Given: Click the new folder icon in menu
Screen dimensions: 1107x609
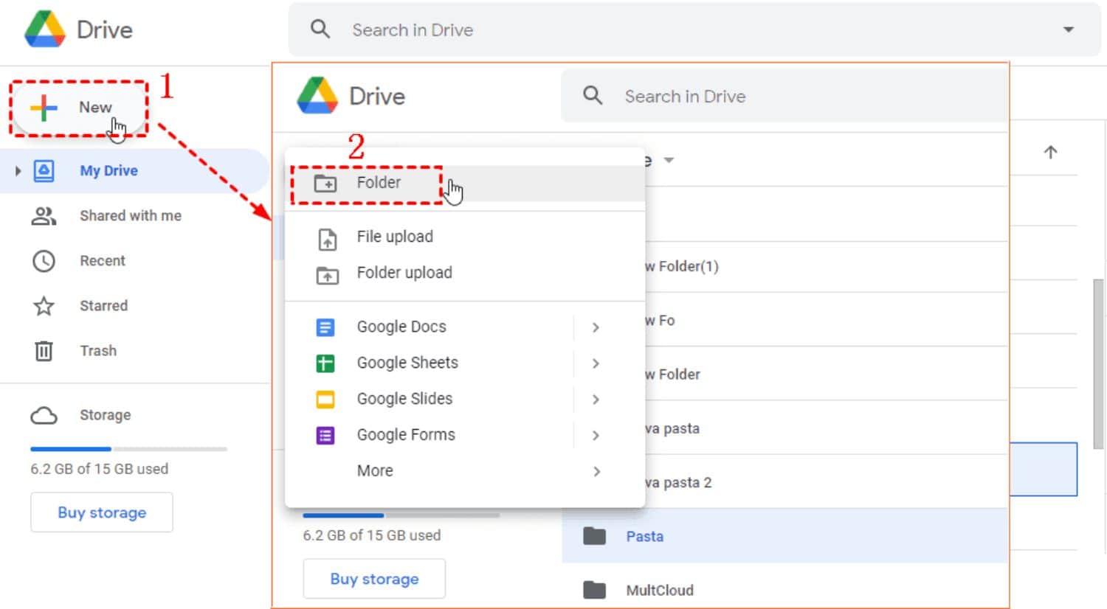Looking at the screenshot, I should [x=325, y=184].
